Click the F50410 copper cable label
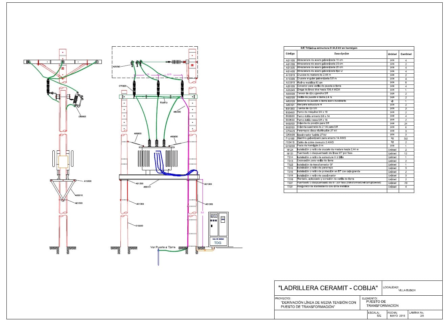Image resolution: width=444 pixels, height=320 pixels. [163, 102]
